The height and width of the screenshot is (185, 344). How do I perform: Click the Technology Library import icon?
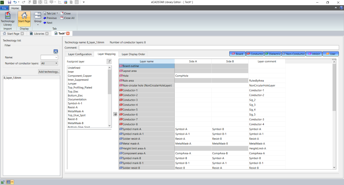(8, 19)
